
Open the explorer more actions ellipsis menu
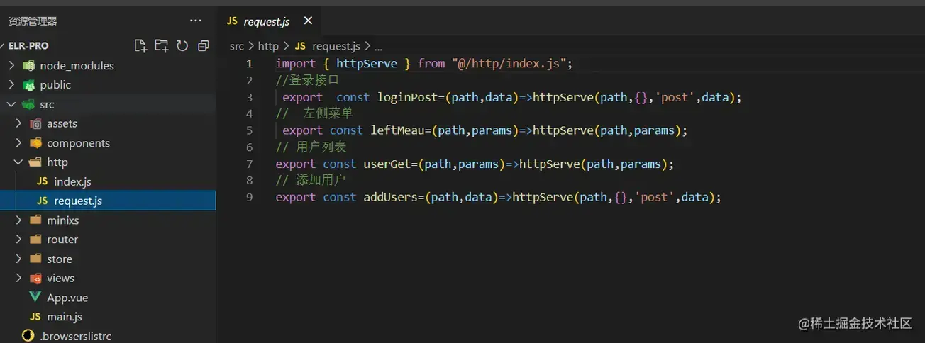pos(196,21)
